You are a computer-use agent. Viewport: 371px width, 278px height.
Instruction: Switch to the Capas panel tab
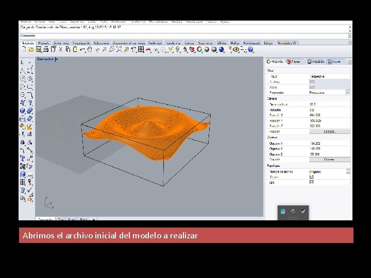293,62
